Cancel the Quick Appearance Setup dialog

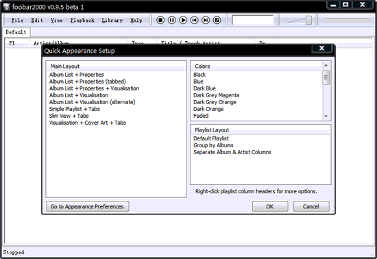pyautogui.click(x=311, y=206)
